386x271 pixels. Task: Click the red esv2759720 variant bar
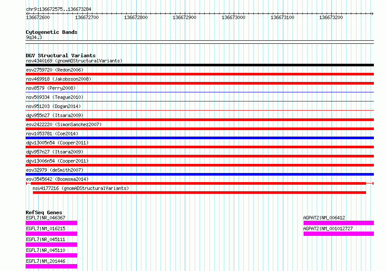pyautogui.click(x=200, y=74)
